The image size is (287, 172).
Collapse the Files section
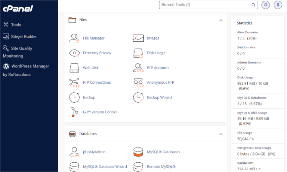(x=220, y=20)
